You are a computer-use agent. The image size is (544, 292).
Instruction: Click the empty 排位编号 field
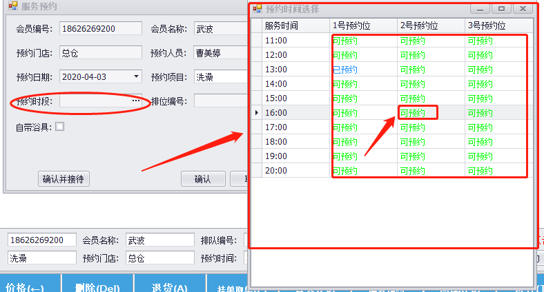221,101
